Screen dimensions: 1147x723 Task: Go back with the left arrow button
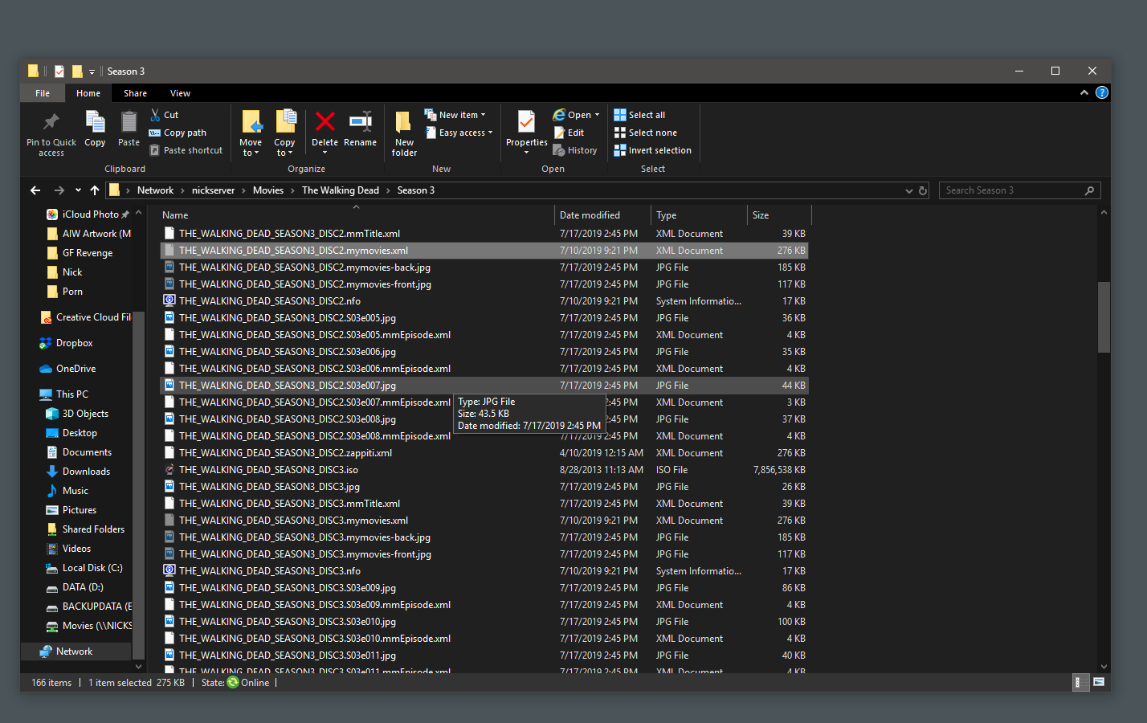[x=35, y=190]
